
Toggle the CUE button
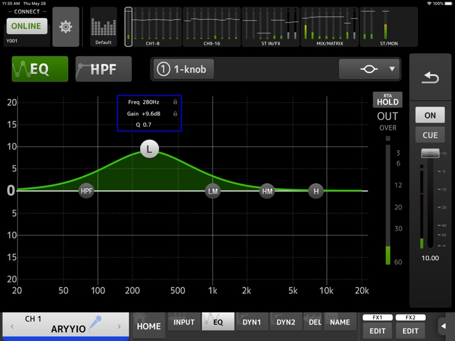pyautogui.click(x=430, y=135)
